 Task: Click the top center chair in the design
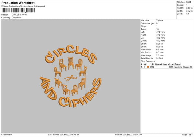(71, 63)
